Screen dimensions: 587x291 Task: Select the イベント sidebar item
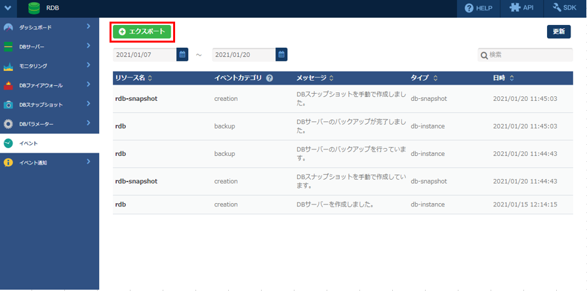click(x=49, y=144)
